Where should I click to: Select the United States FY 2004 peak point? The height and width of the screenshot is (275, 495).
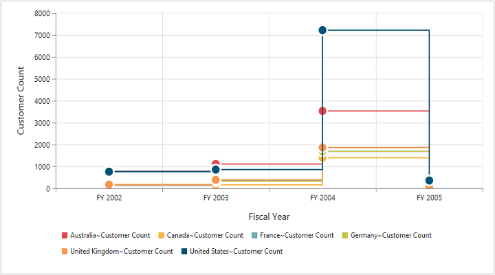point(322,30)
